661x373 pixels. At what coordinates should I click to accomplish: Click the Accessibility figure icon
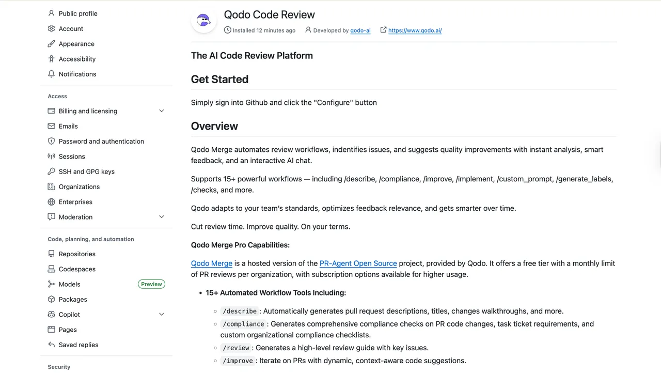[51, 59]
